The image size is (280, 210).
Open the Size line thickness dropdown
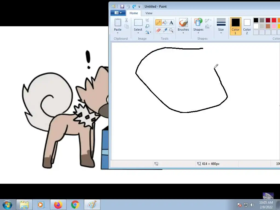[x=221, y=26]
